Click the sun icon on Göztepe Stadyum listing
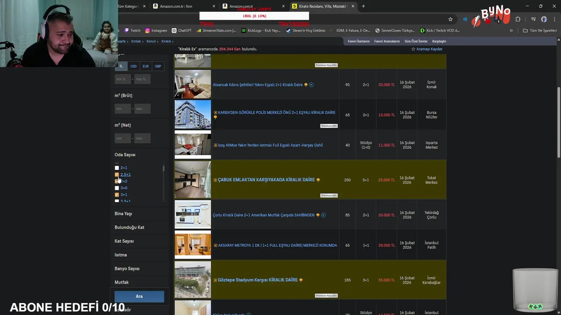Viewport: 561px width, 315px height. (x=215, y=280)
